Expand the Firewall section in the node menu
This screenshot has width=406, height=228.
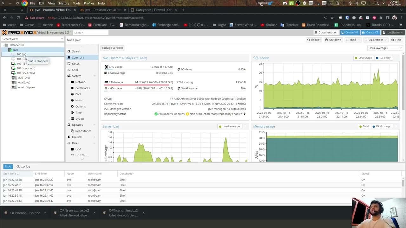[94, 137]
